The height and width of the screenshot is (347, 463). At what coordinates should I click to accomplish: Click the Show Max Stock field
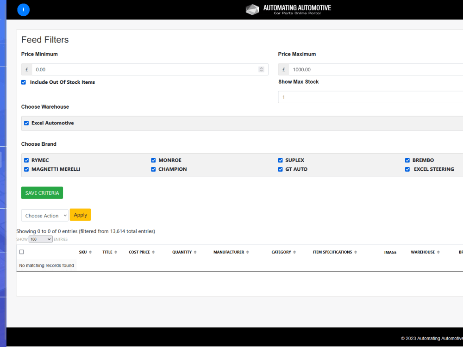coord(370,97)
